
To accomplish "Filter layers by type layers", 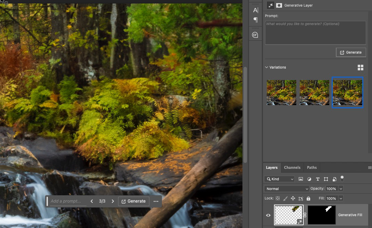I will [318, 179].
